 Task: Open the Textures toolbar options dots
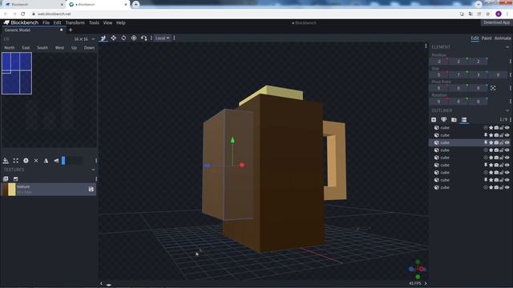click(x=96, y=178)
